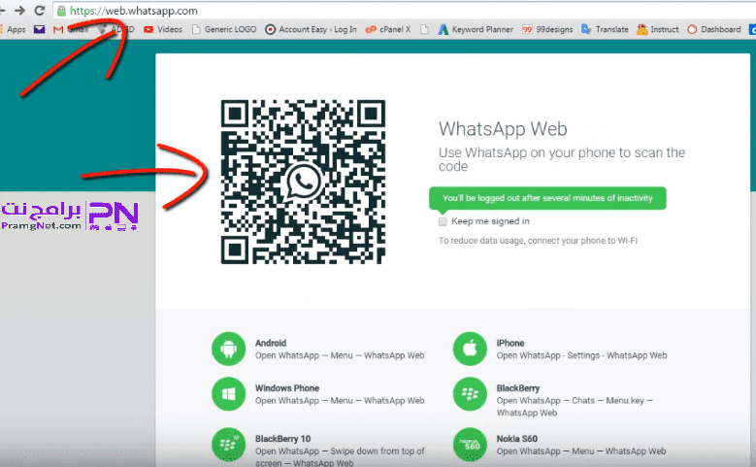The height and width of the screenshot is (467, 756).
Task: Open the Translate bookmark
Action: tap(605, 29)
